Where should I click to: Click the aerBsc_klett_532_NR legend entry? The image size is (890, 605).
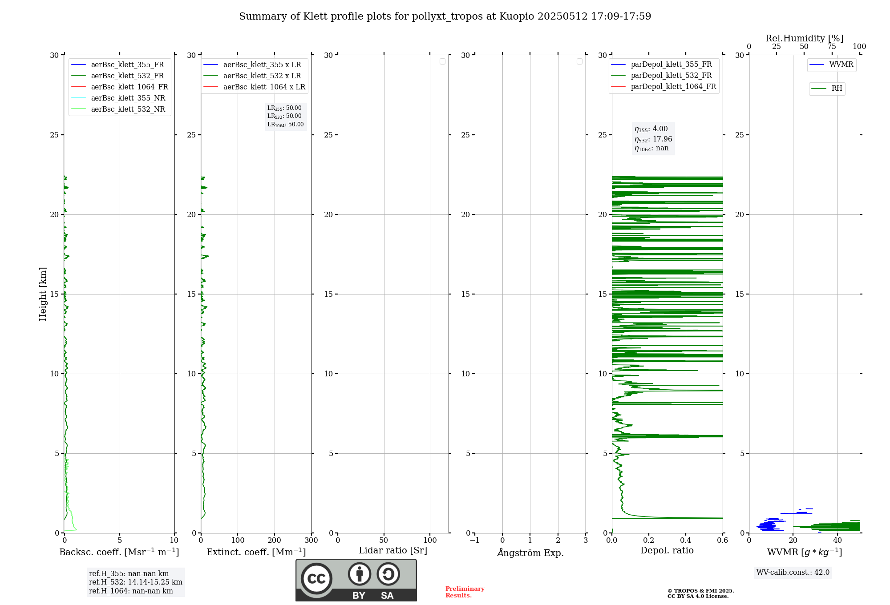[119, 109]
